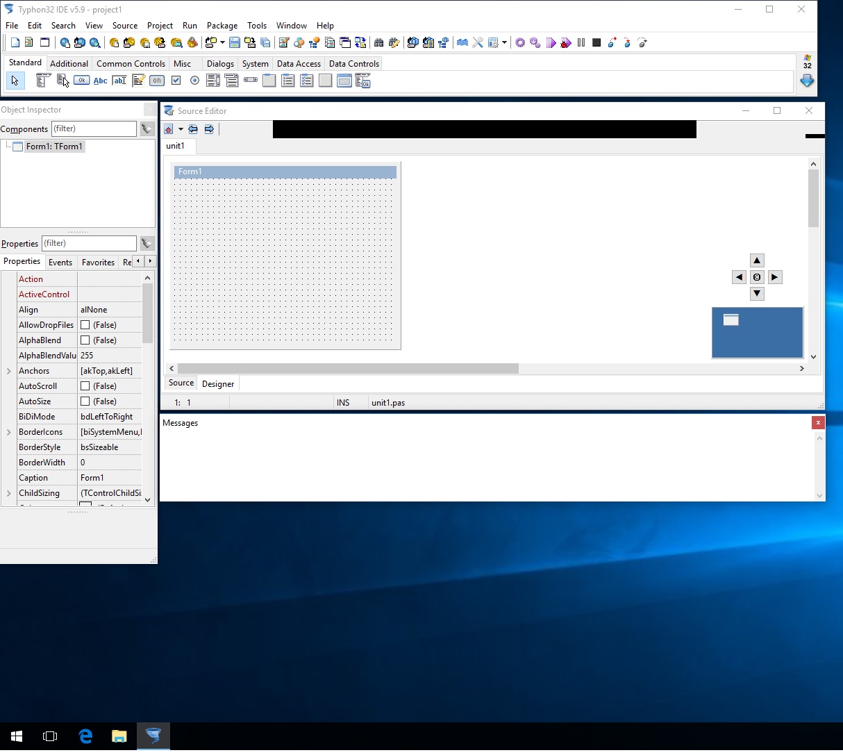The height and width of the screenshot is (755, 843).
Task: Open the Favorites tab in Object Inspector
Action: (x=98, y=263)
